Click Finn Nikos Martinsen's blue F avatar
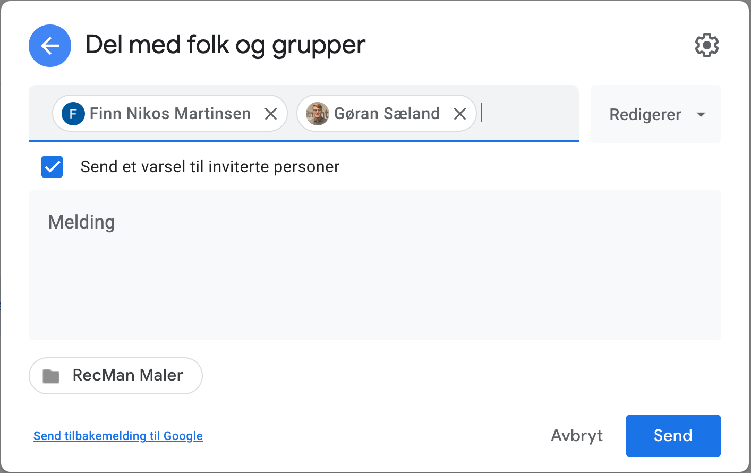The height and width of the screenshot is (473, 751). 73,114
